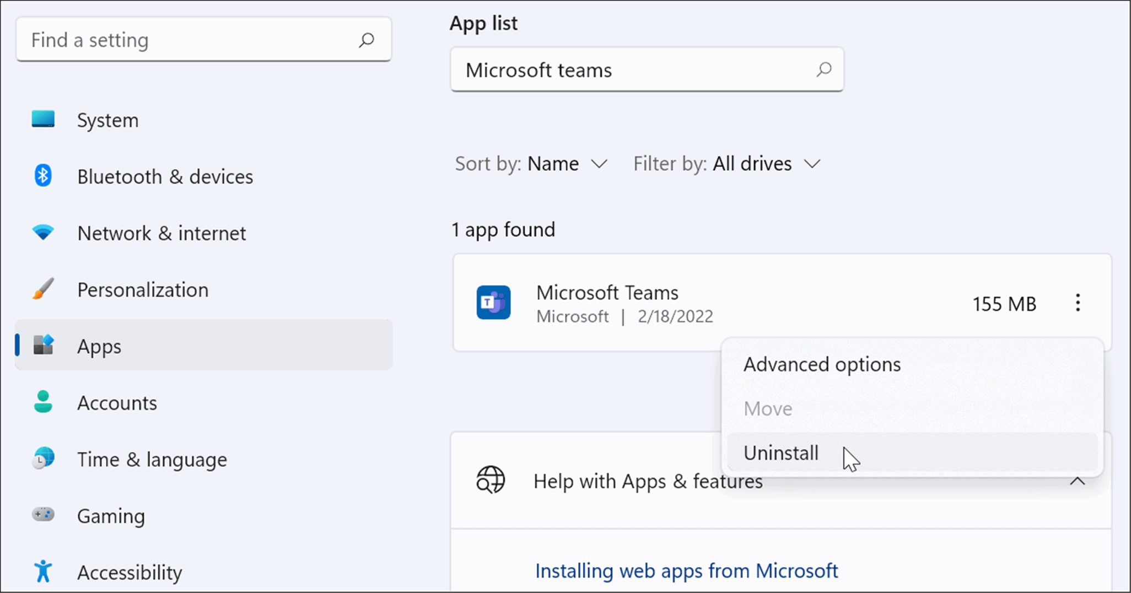Image resolution: width=1131 pixels, height=593 pixels.
Task: Click the magnifier in the App list search box
Action: (823, 70)
